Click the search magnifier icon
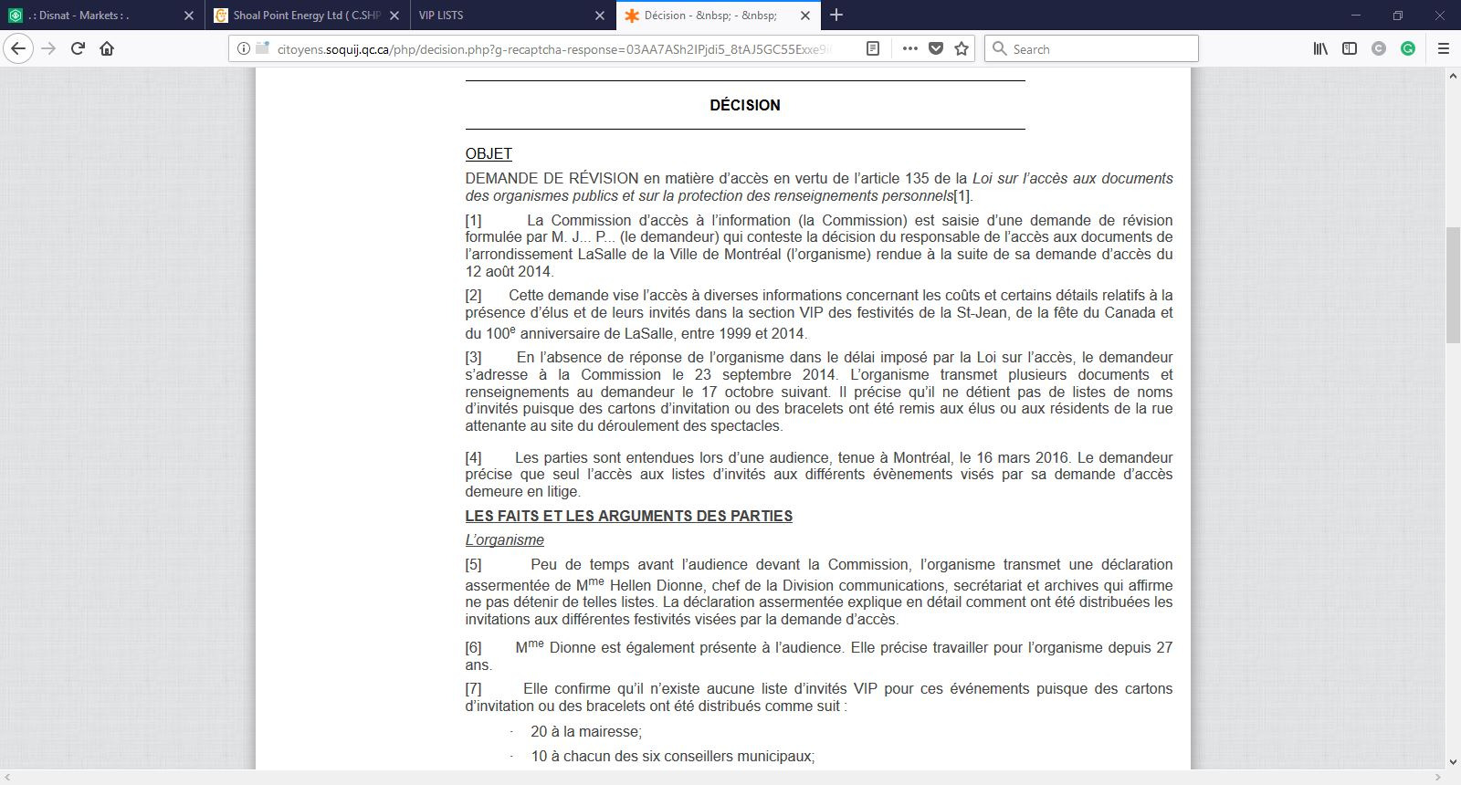This screenshot has height=785, width=1461. point(999,48)
